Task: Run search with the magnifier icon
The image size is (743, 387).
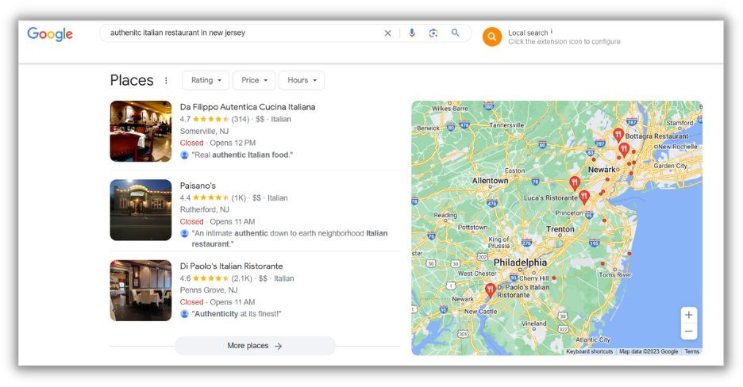Action: 456,33
